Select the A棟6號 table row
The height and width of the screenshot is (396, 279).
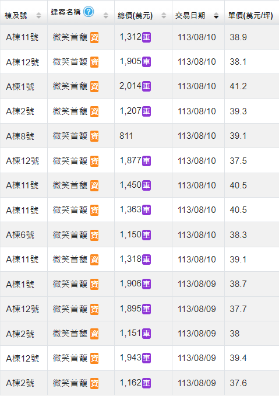click(x=140, y=235)
